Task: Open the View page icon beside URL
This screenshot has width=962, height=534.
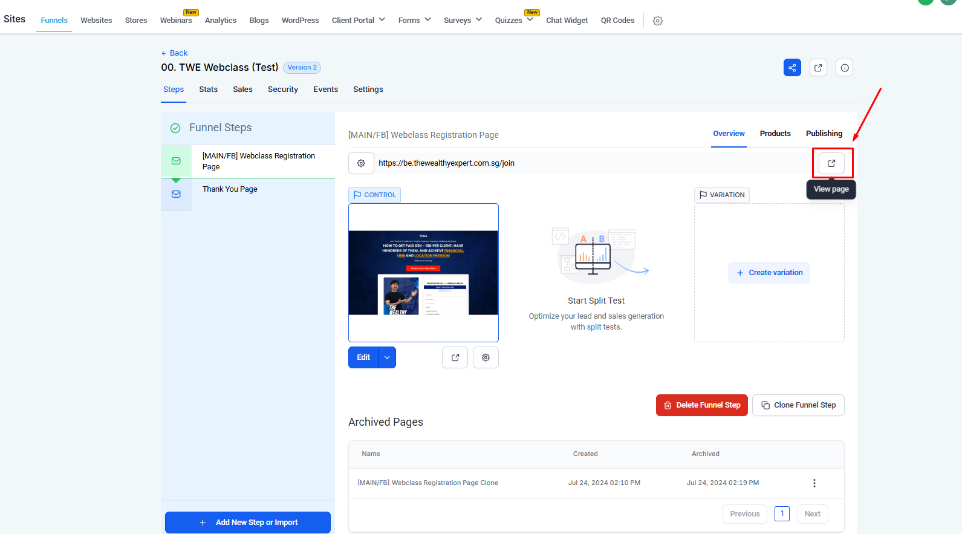Action: [x=831, y=163]
